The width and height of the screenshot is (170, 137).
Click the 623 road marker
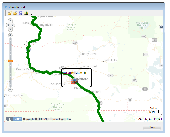(x=155, y=40)
